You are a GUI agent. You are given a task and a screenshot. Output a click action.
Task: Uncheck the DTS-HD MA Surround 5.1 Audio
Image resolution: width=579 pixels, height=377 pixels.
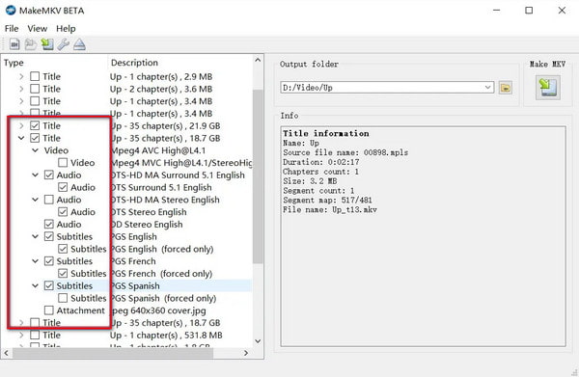[x=49, y=175]
